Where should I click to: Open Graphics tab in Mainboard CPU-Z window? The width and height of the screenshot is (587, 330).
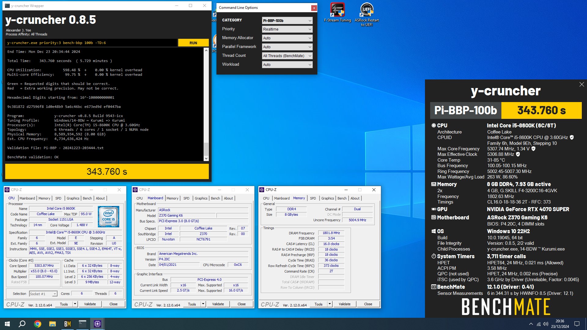(x=201, y=198)
